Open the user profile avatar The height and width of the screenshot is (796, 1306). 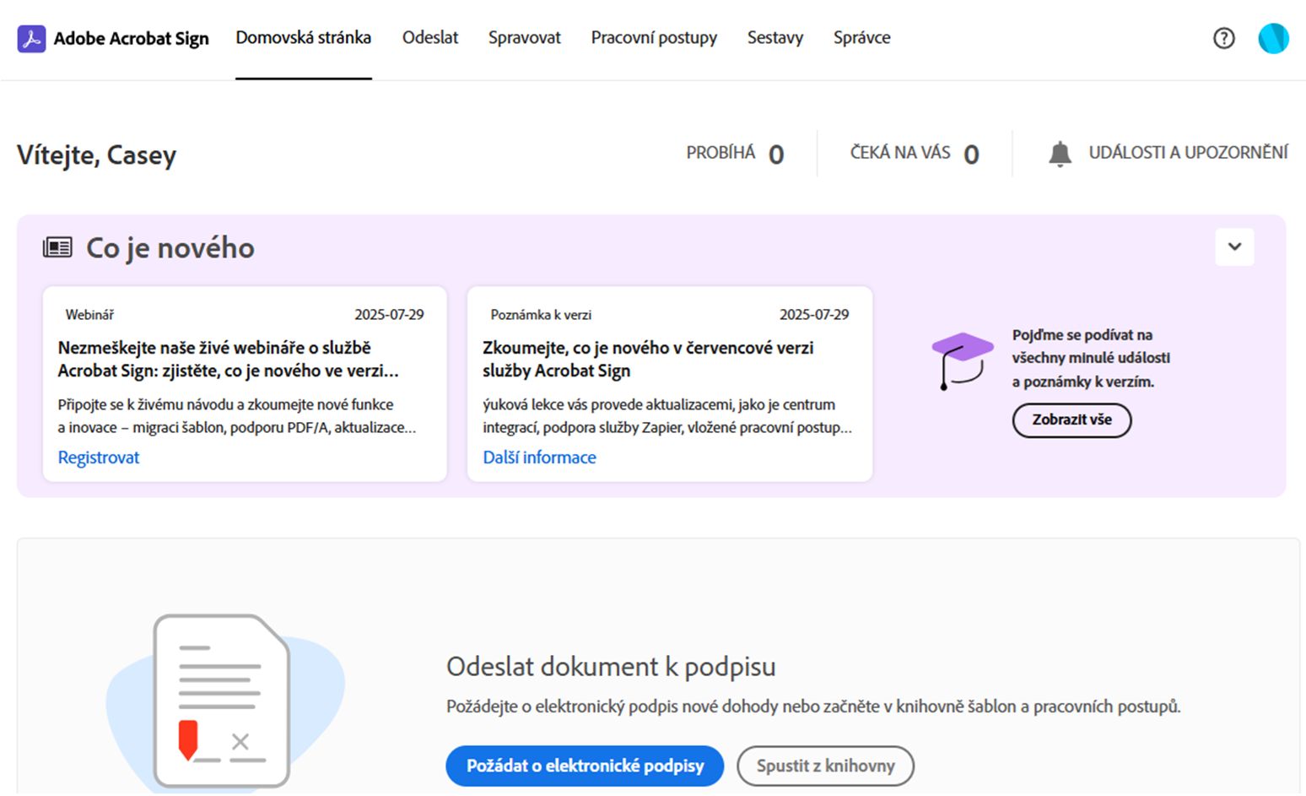pos(1273,38)
